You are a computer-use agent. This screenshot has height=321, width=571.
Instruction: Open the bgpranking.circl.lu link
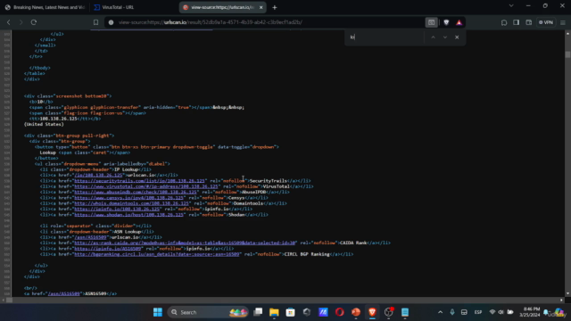pos(157,254)
